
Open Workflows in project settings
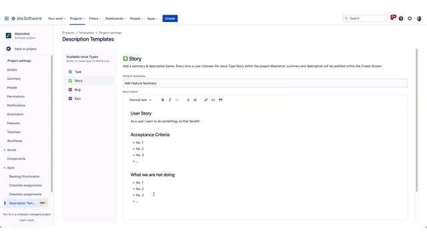15,141
